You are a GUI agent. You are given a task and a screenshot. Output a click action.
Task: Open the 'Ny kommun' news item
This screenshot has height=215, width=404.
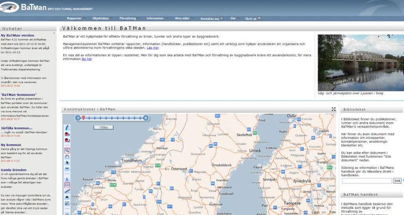(11, 145)
